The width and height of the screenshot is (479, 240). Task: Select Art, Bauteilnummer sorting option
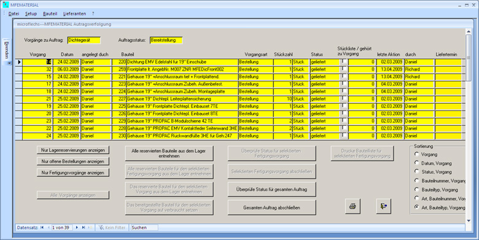[416, 198]
